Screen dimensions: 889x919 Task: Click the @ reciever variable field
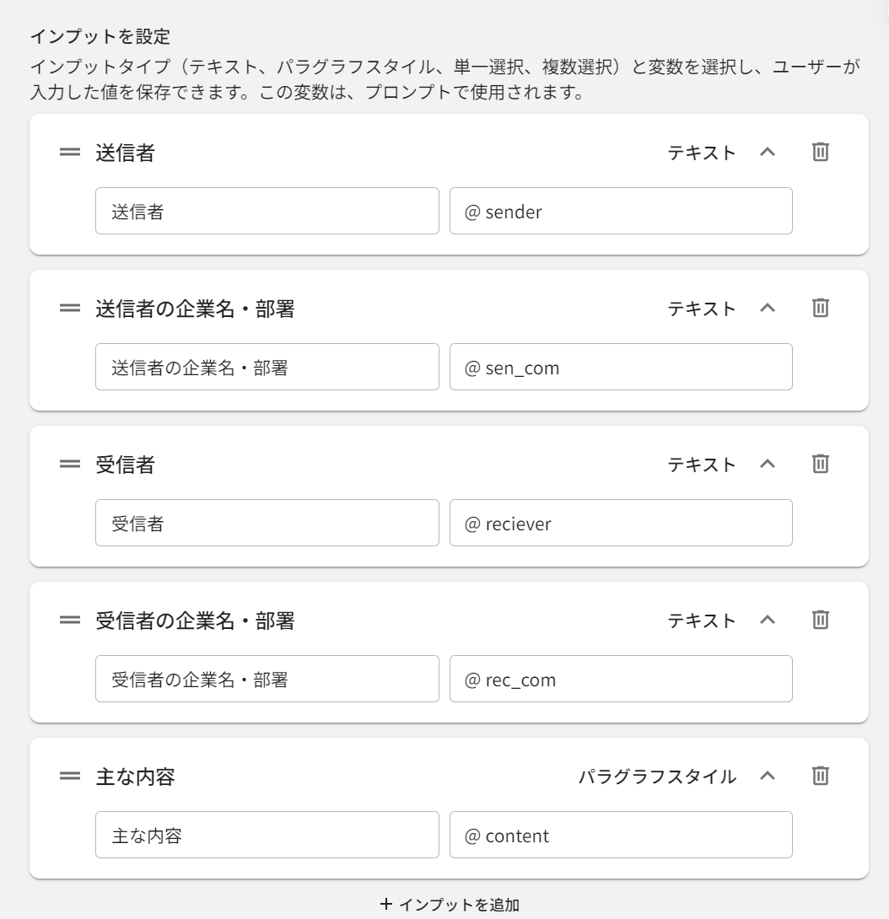621,523
